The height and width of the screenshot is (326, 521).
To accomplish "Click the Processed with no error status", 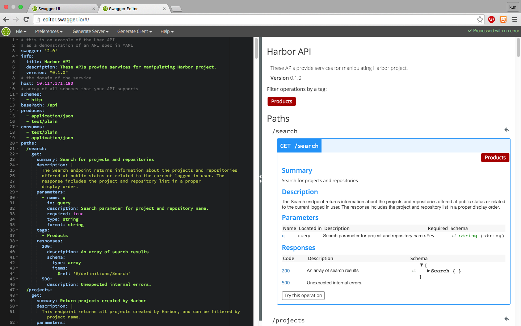I will click(x=493, y=31).
